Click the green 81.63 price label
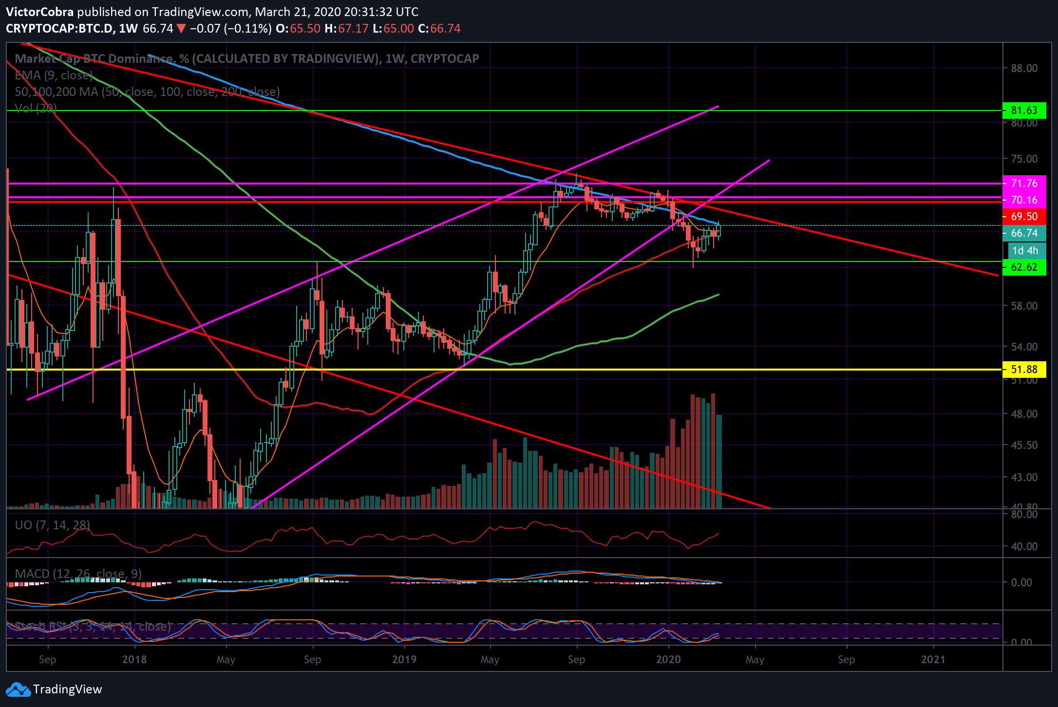The width and height of the screenshot is (1058, 707). click(x=1024, y=111)
